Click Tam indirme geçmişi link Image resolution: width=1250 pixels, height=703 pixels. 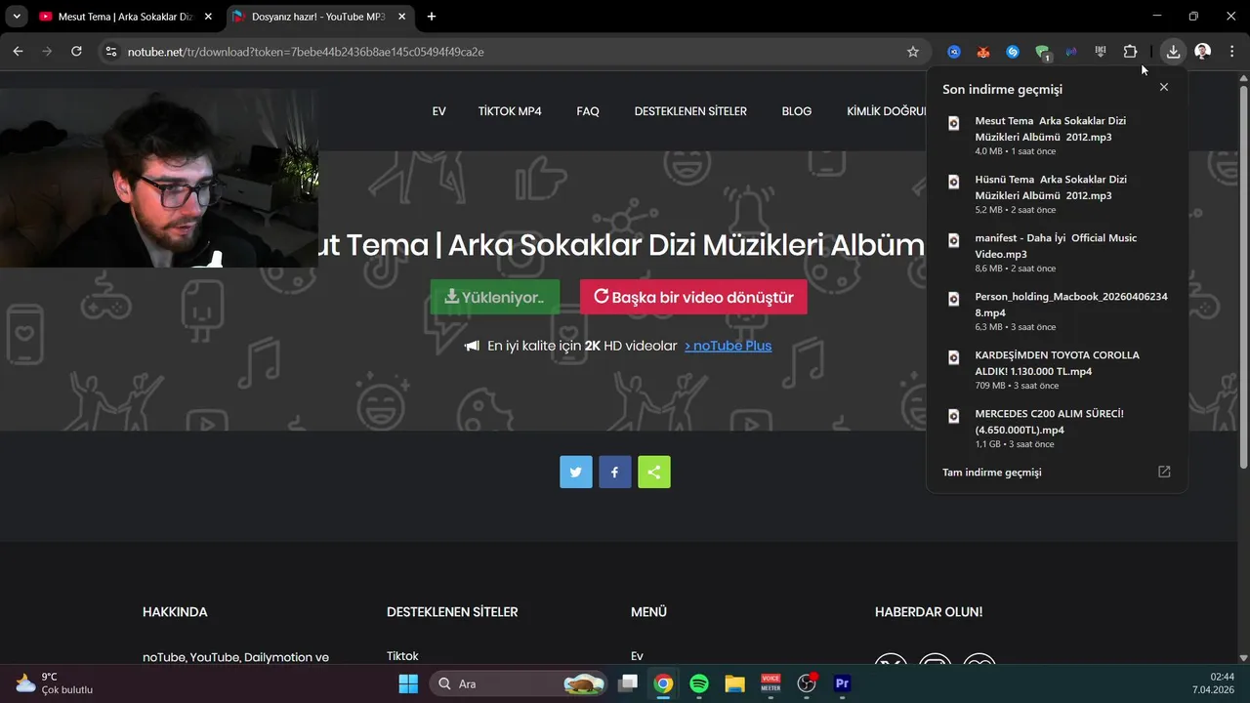click(x=992, y=472)
